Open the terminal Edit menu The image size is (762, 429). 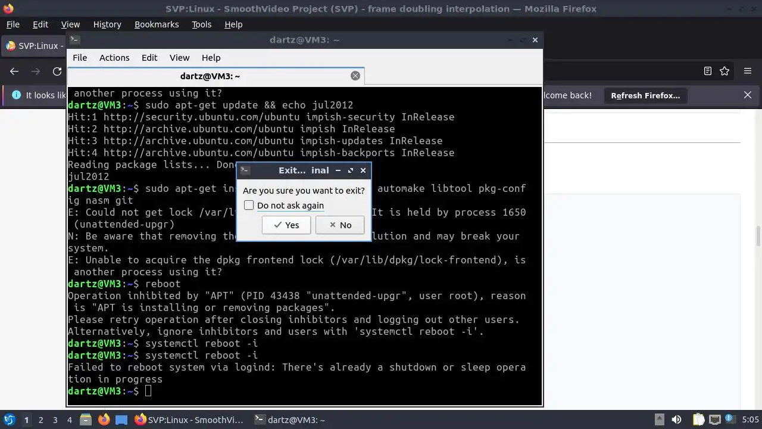point(149,58)
